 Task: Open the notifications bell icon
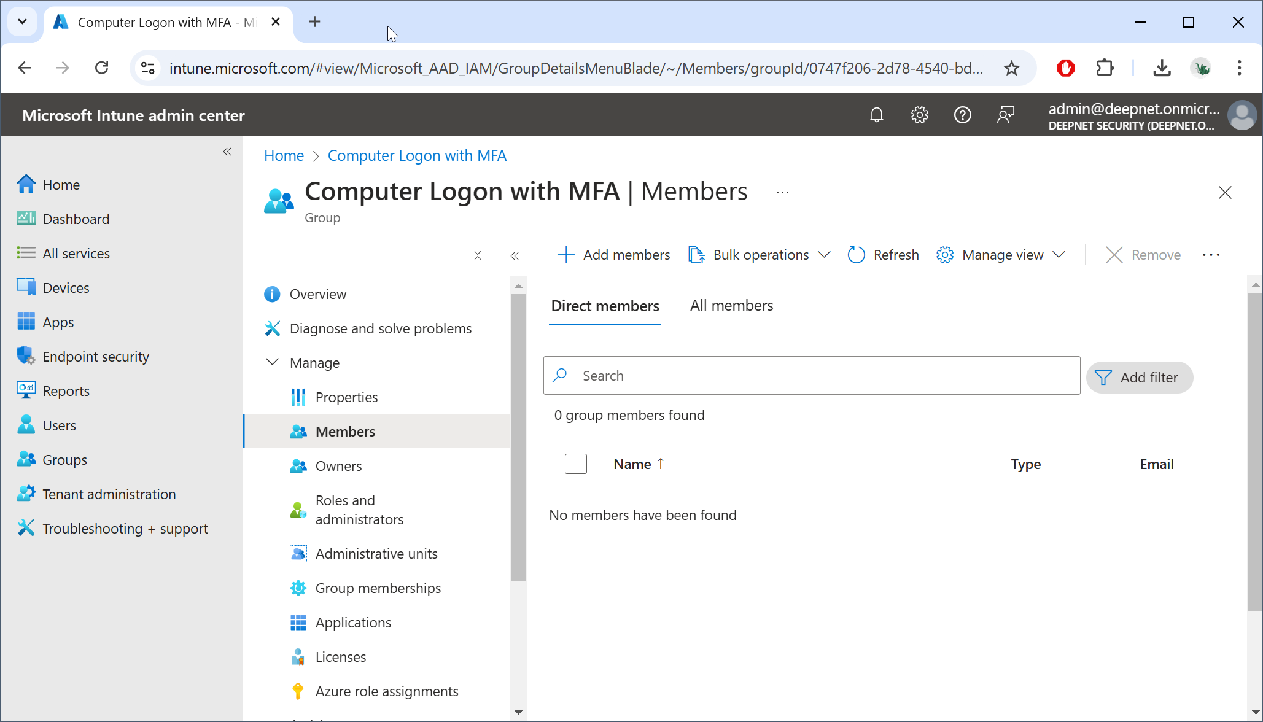(876, 115)
